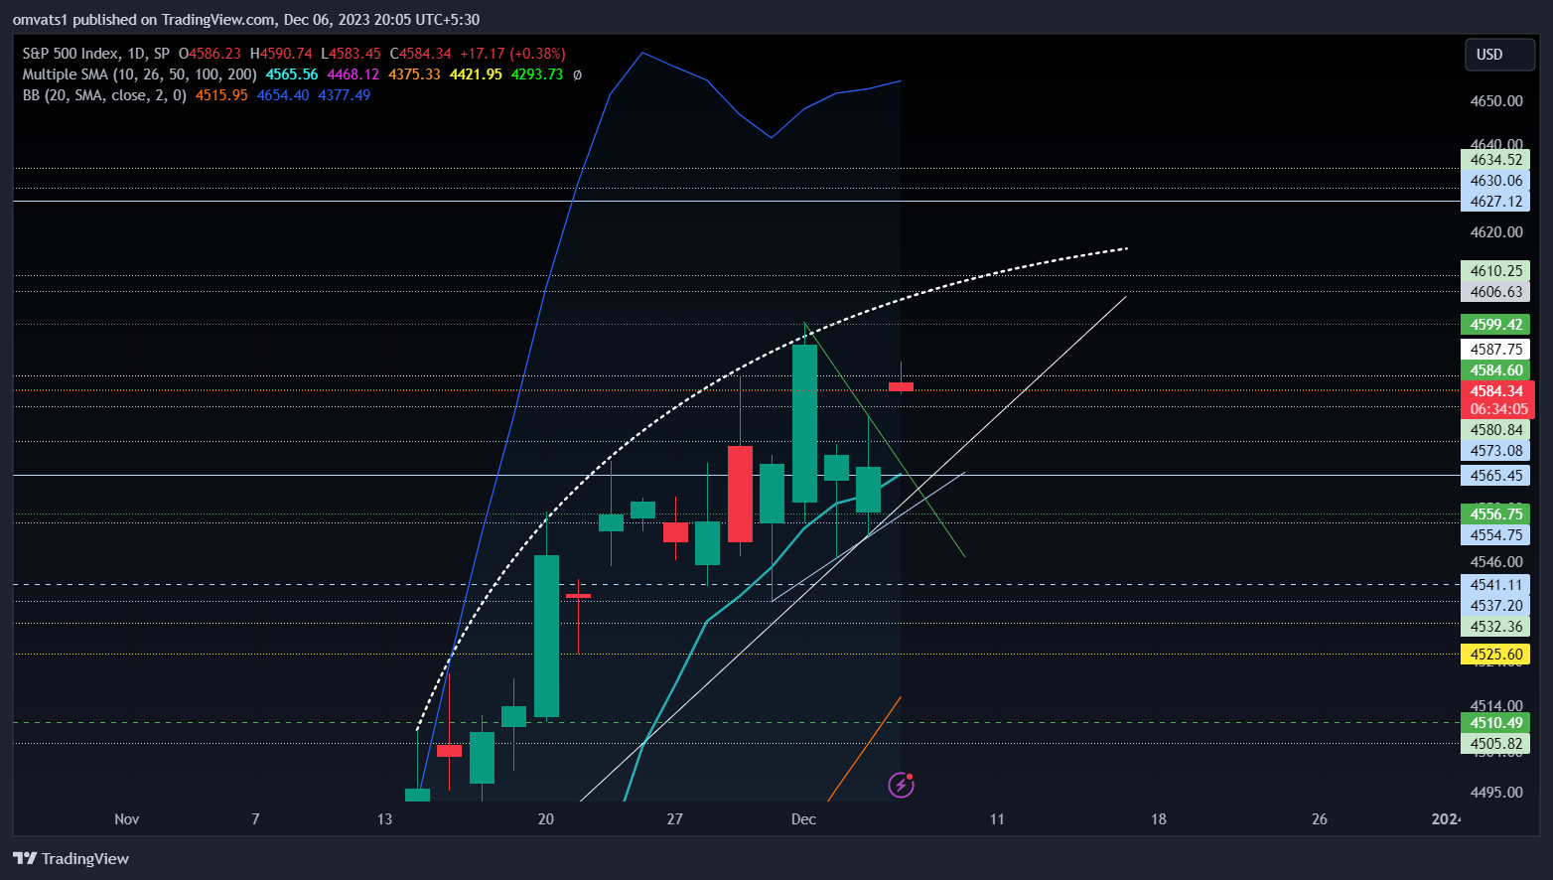The image size is (1553, 880).
Task: Click the 4495.00 price scale label
Action: click(x=1496, y=793)
